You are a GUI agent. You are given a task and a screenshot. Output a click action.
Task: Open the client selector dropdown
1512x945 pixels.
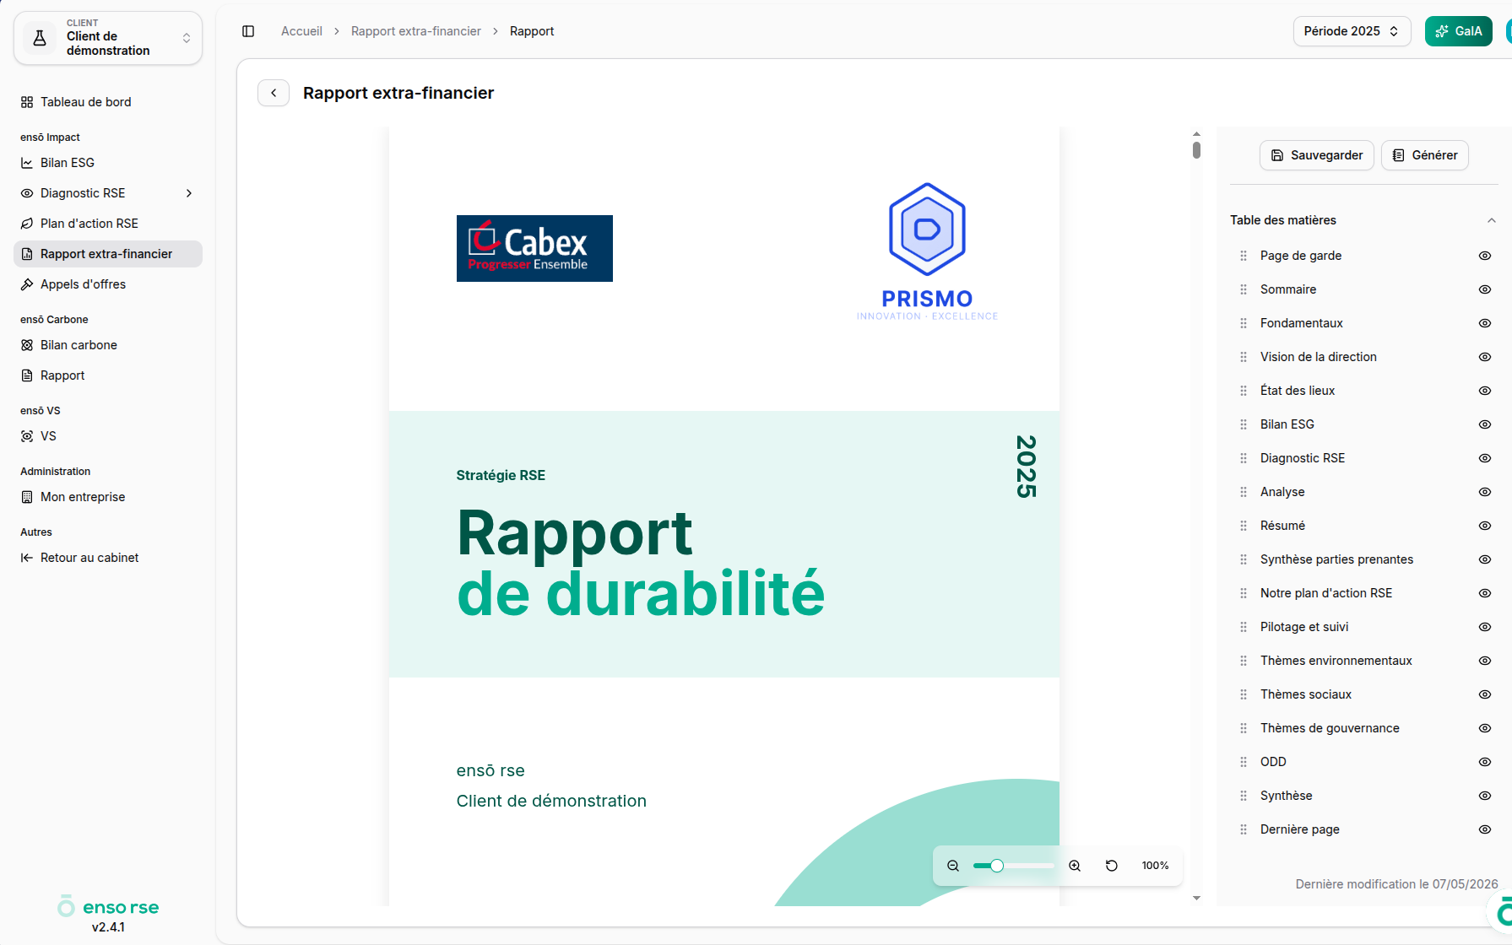(108, 37)
